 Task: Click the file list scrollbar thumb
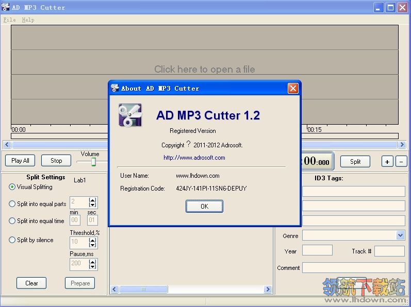tap(143, 289)
